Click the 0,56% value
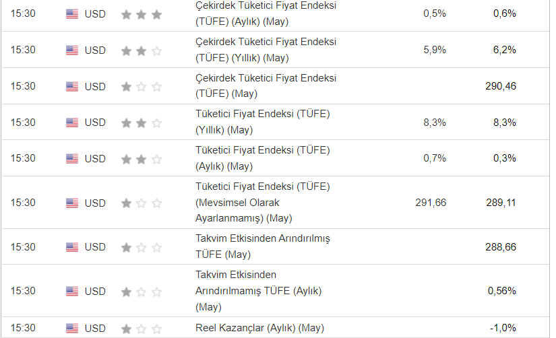 coord(502,291)
